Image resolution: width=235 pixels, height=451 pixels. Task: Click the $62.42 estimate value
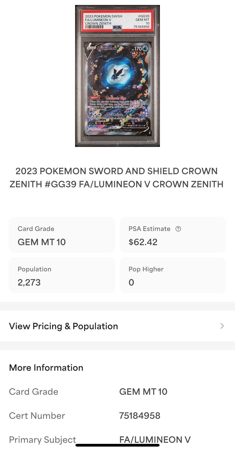coord(143,242)
